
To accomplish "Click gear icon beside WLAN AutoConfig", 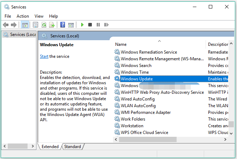I will 117,105.
